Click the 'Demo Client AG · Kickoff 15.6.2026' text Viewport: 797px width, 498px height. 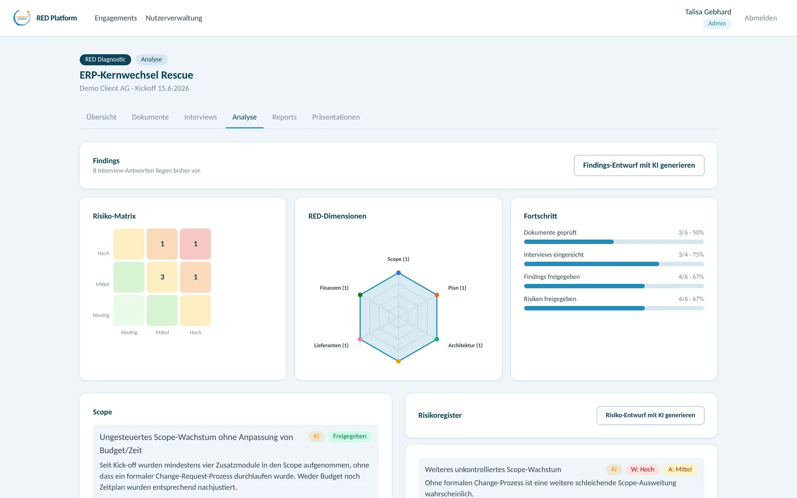point(134,88)
